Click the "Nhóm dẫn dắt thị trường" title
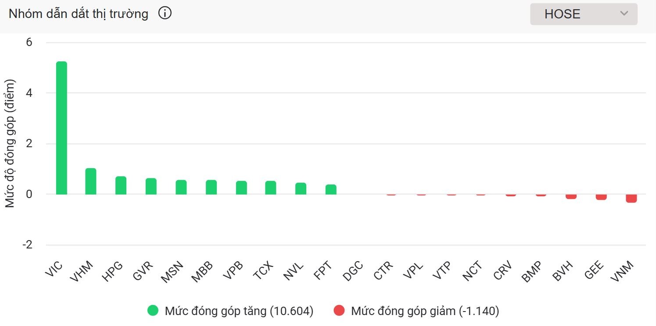Viewport: 656px width, 326px height. pyautogui.click(x=79, y=14)
